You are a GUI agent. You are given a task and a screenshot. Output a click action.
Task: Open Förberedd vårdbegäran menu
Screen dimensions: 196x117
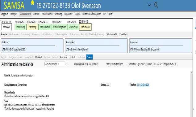[x=91, y=14]
